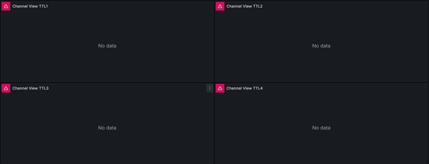The height and width of the screenshot is (164, 429).
Task: Click the error alert icon on Channel View TTL3
Action: click(x=6, y=88)
